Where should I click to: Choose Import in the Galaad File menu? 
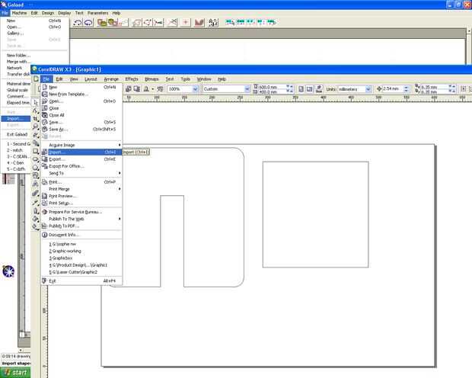(x=16, y=119)
